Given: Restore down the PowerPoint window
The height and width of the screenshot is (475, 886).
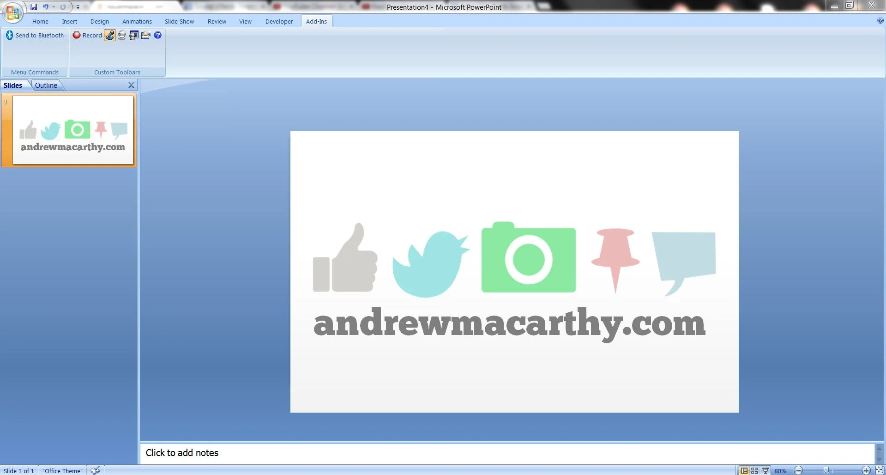Looking at the screenshot, I should click(850, 6).
